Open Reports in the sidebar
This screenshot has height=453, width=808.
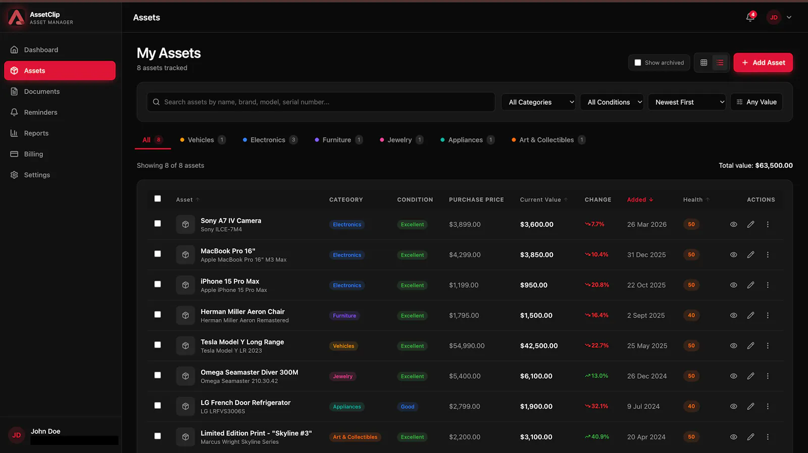[60, 133]
